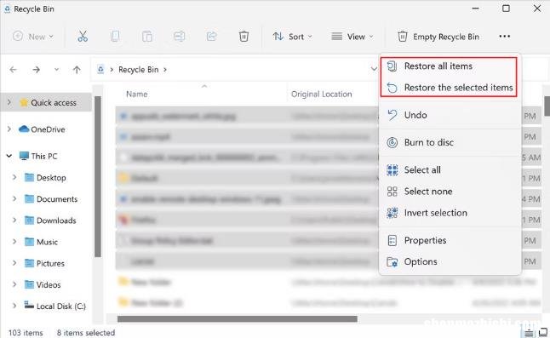Expand the Quick access tree node
Viewport: 550px width, 338px height.
pos(9,102)
